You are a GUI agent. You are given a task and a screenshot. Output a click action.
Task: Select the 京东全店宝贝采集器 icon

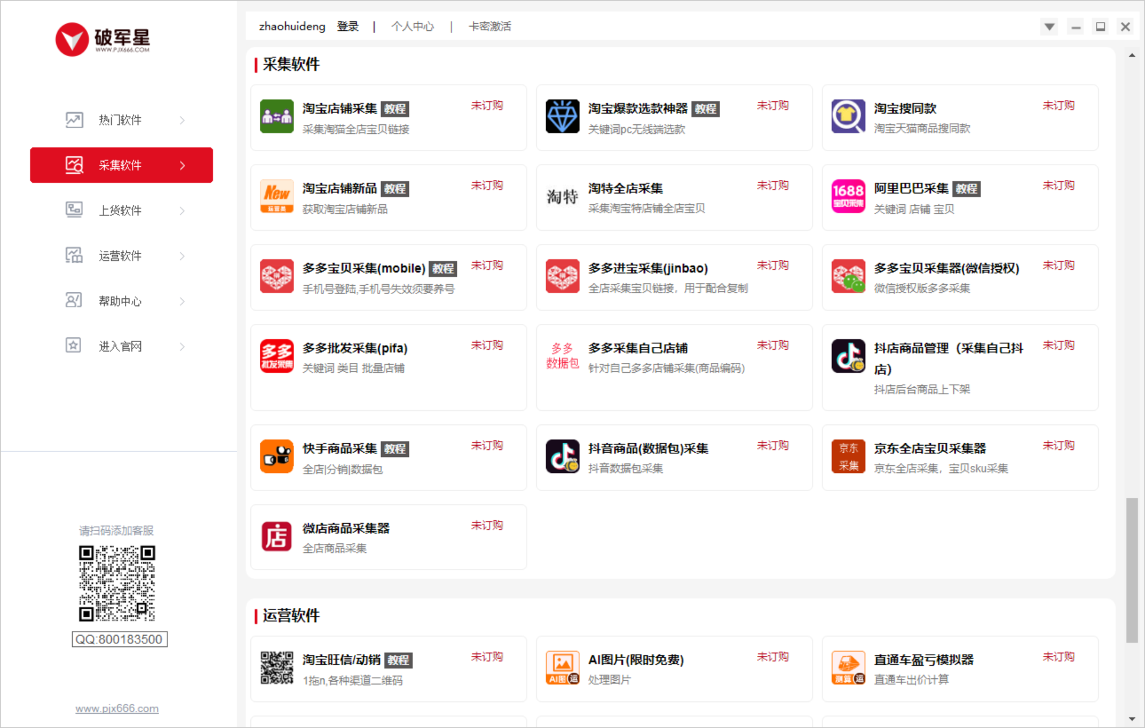(848, 456)
